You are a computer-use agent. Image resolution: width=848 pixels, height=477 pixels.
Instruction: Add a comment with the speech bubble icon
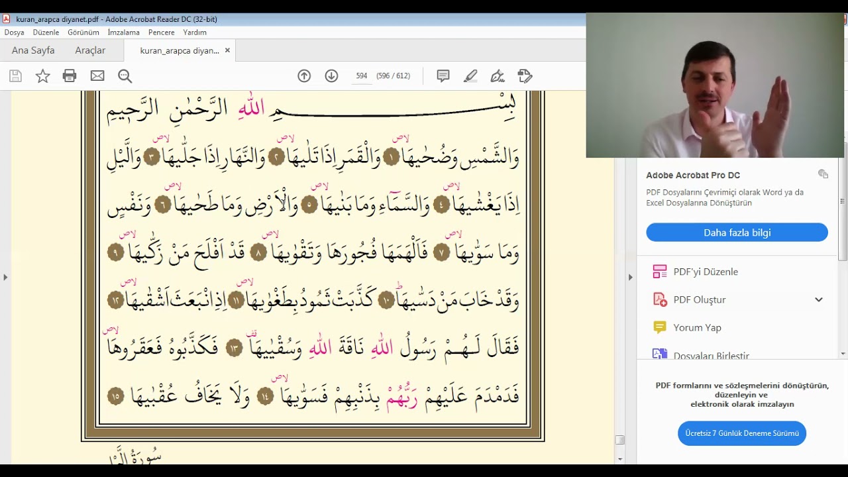pos(443,76)
